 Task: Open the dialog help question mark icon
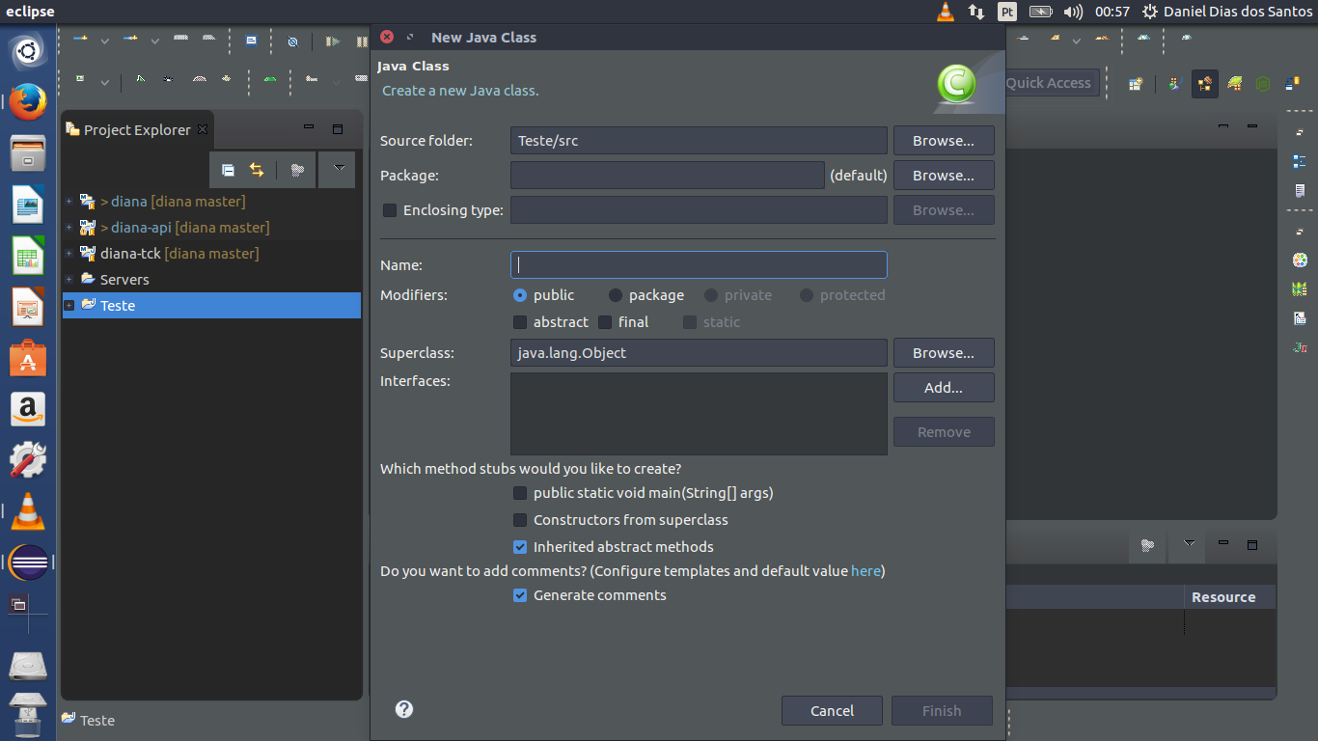click(404, 709)
